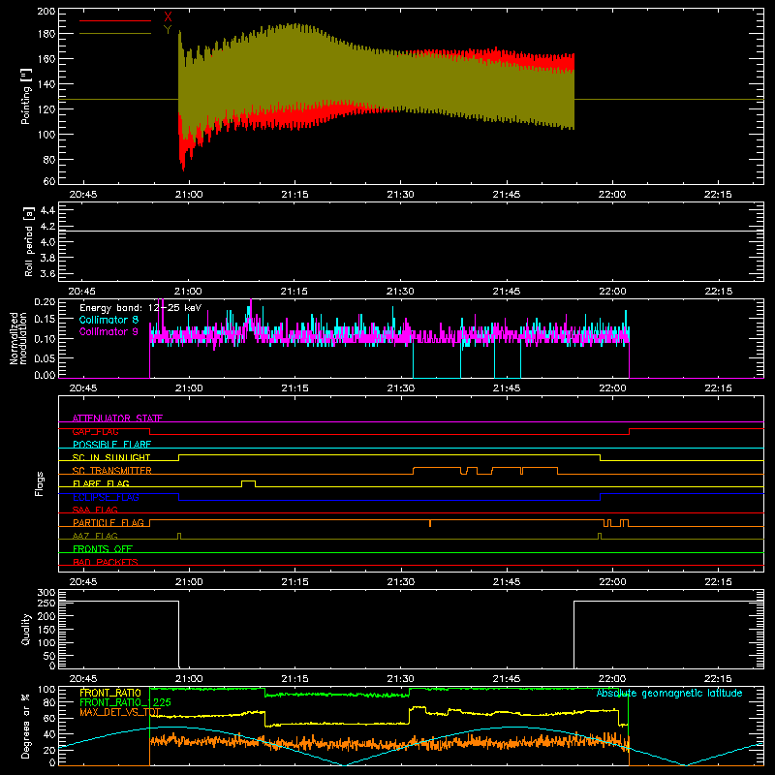Select the SAA_FLAG label
775x775 pixels.
pos(95,510)
